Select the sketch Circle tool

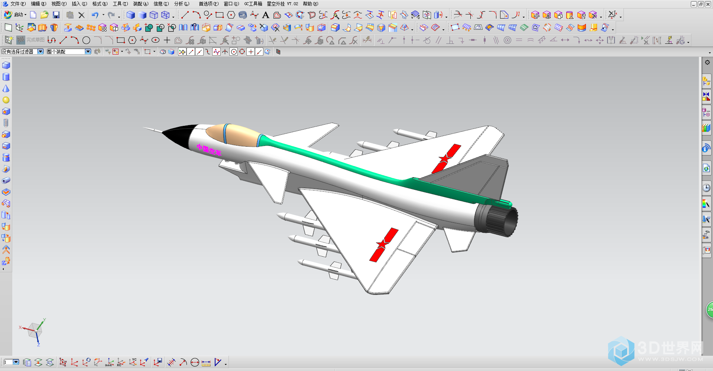pos(86,40)
